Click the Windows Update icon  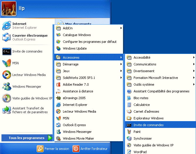[58, 48]
